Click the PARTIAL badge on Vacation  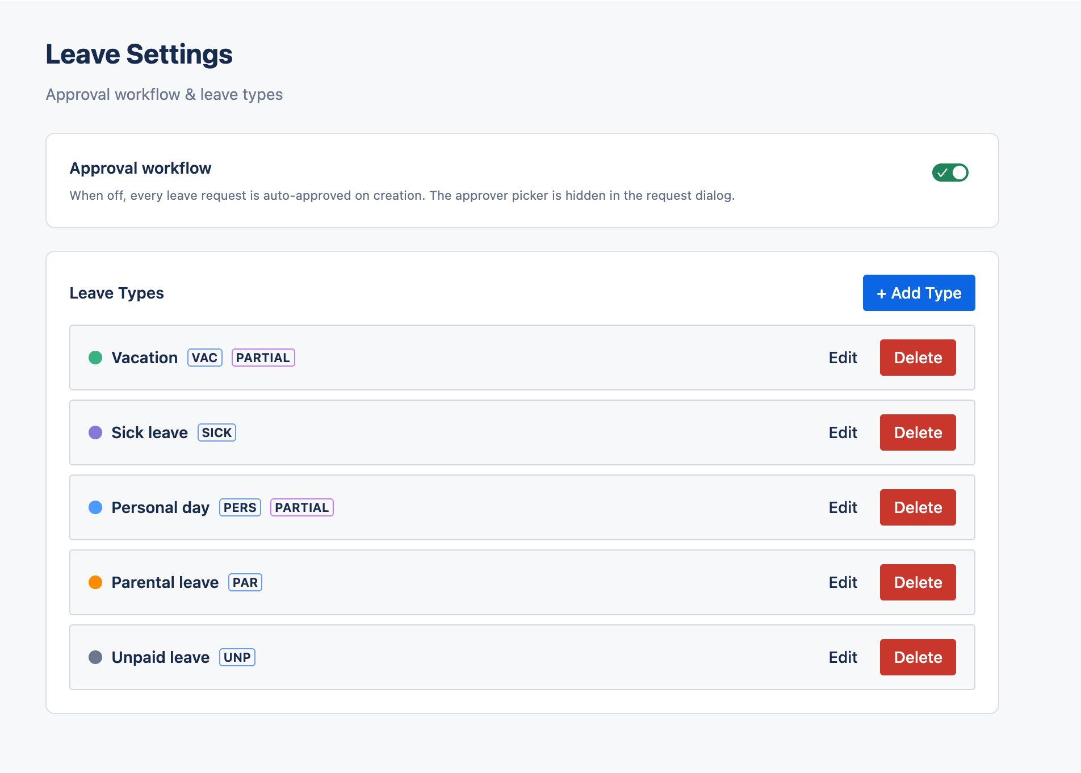click(x=263, y=358)
